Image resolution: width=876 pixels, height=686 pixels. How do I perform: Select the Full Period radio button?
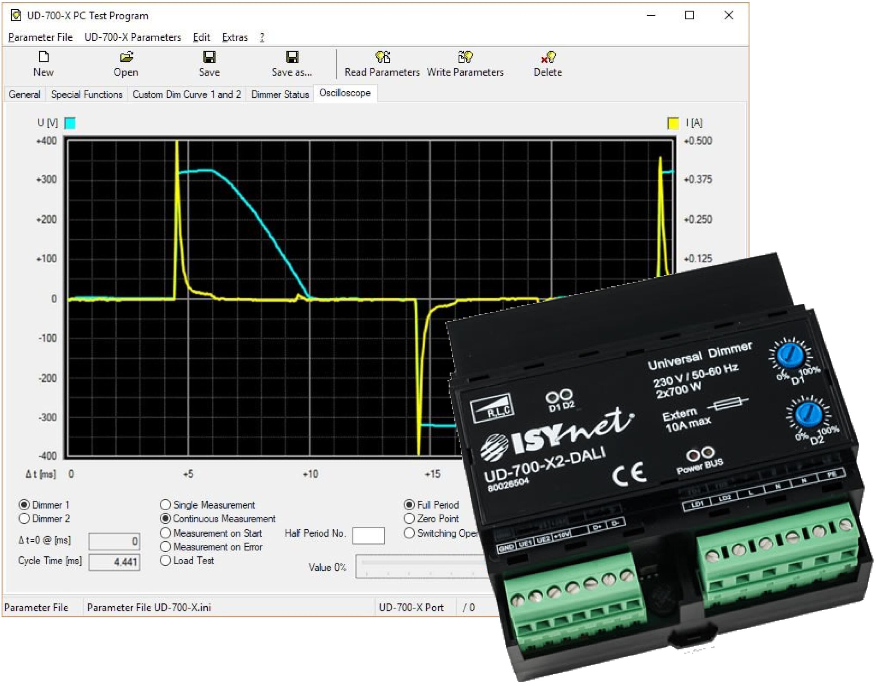tap(409, 504)
